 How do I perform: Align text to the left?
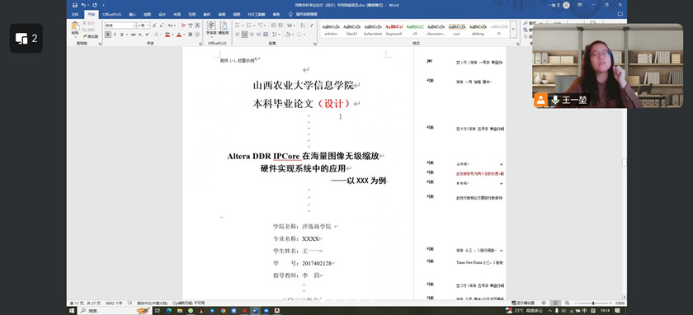click(x=238, y=34)
